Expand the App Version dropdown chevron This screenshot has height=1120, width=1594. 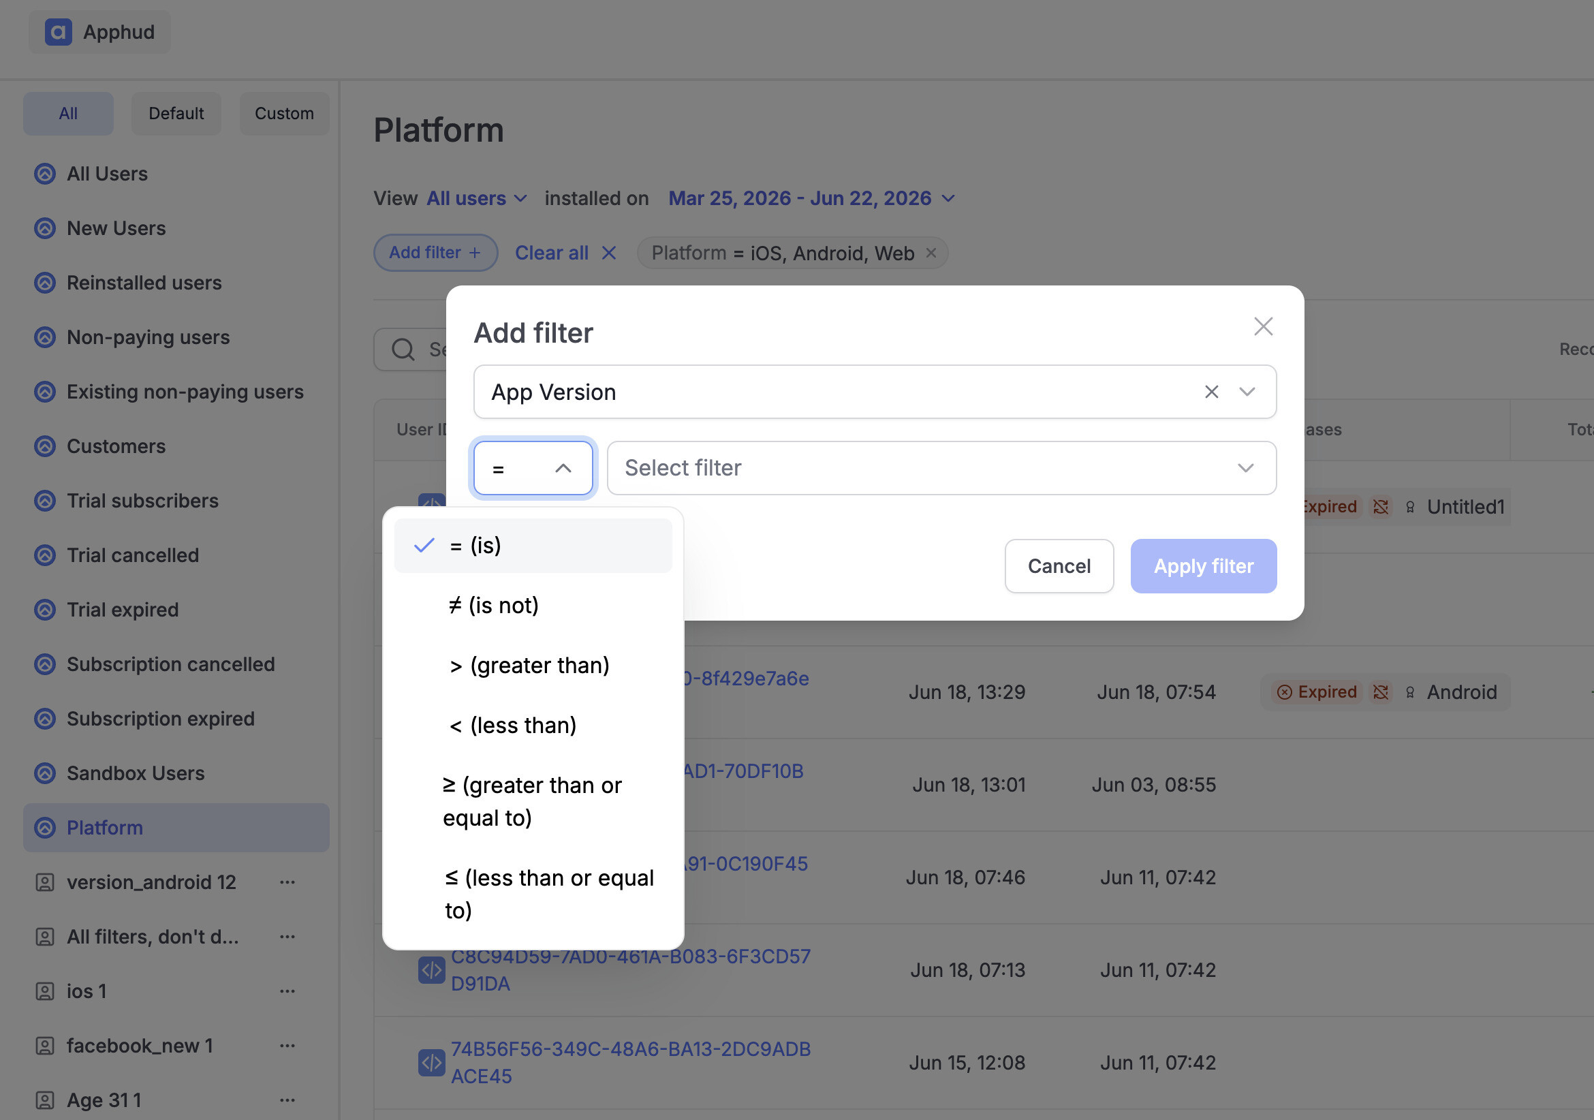coord(1247,392)
